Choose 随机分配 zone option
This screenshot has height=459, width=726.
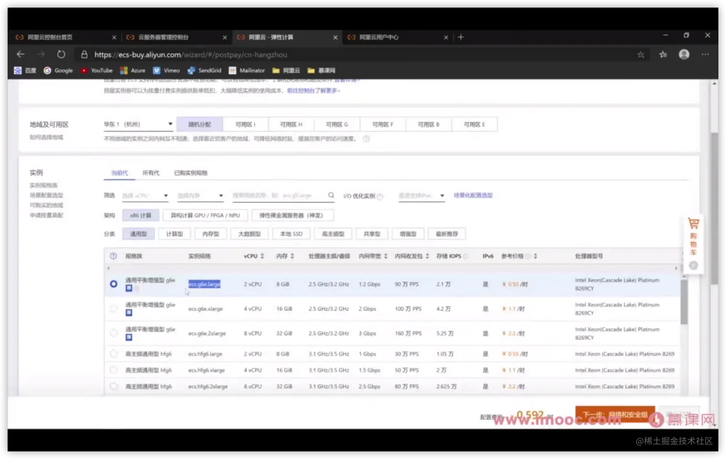[x=200, y=124]
